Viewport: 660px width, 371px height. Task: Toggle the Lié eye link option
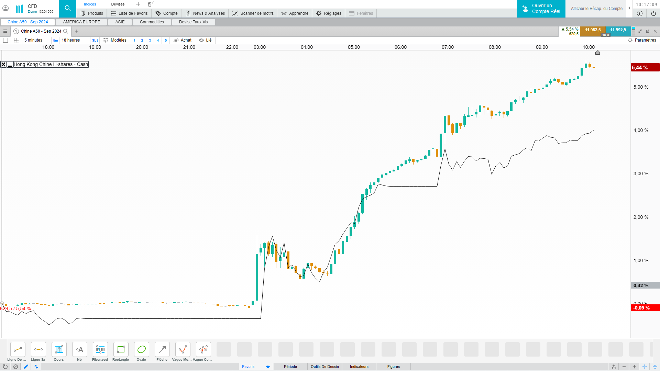[x=206, y=40]
